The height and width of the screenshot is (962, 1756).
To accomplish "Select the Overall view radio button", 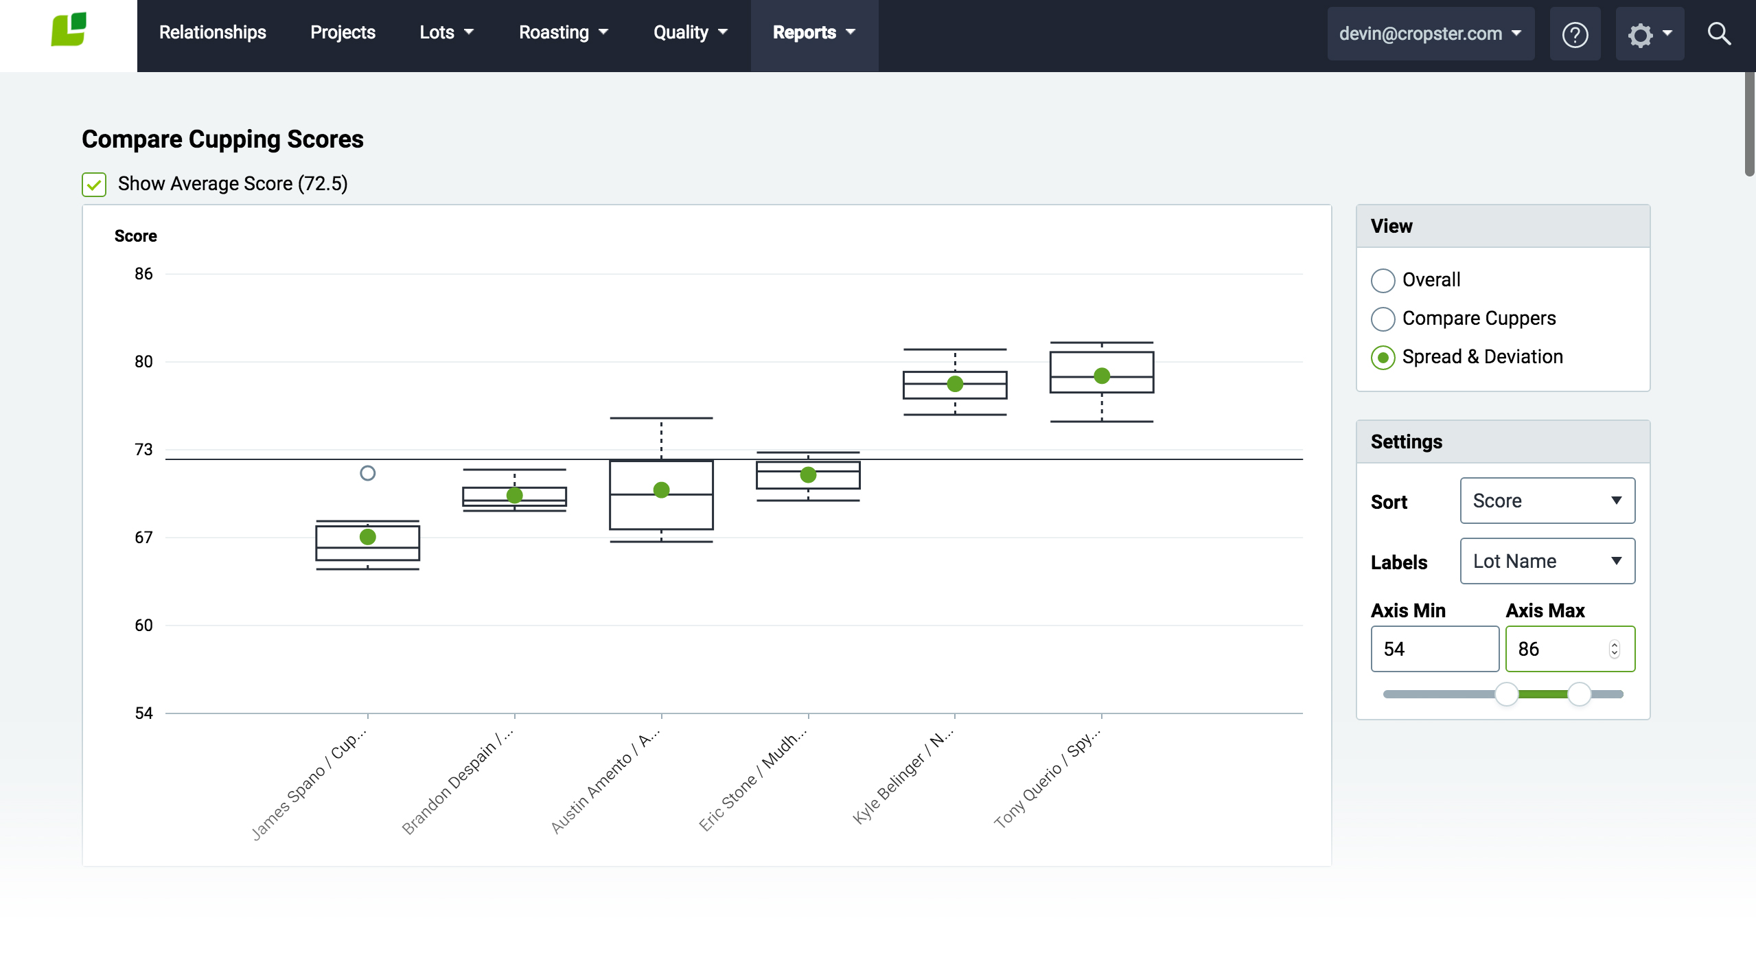I will point(1383,280).
